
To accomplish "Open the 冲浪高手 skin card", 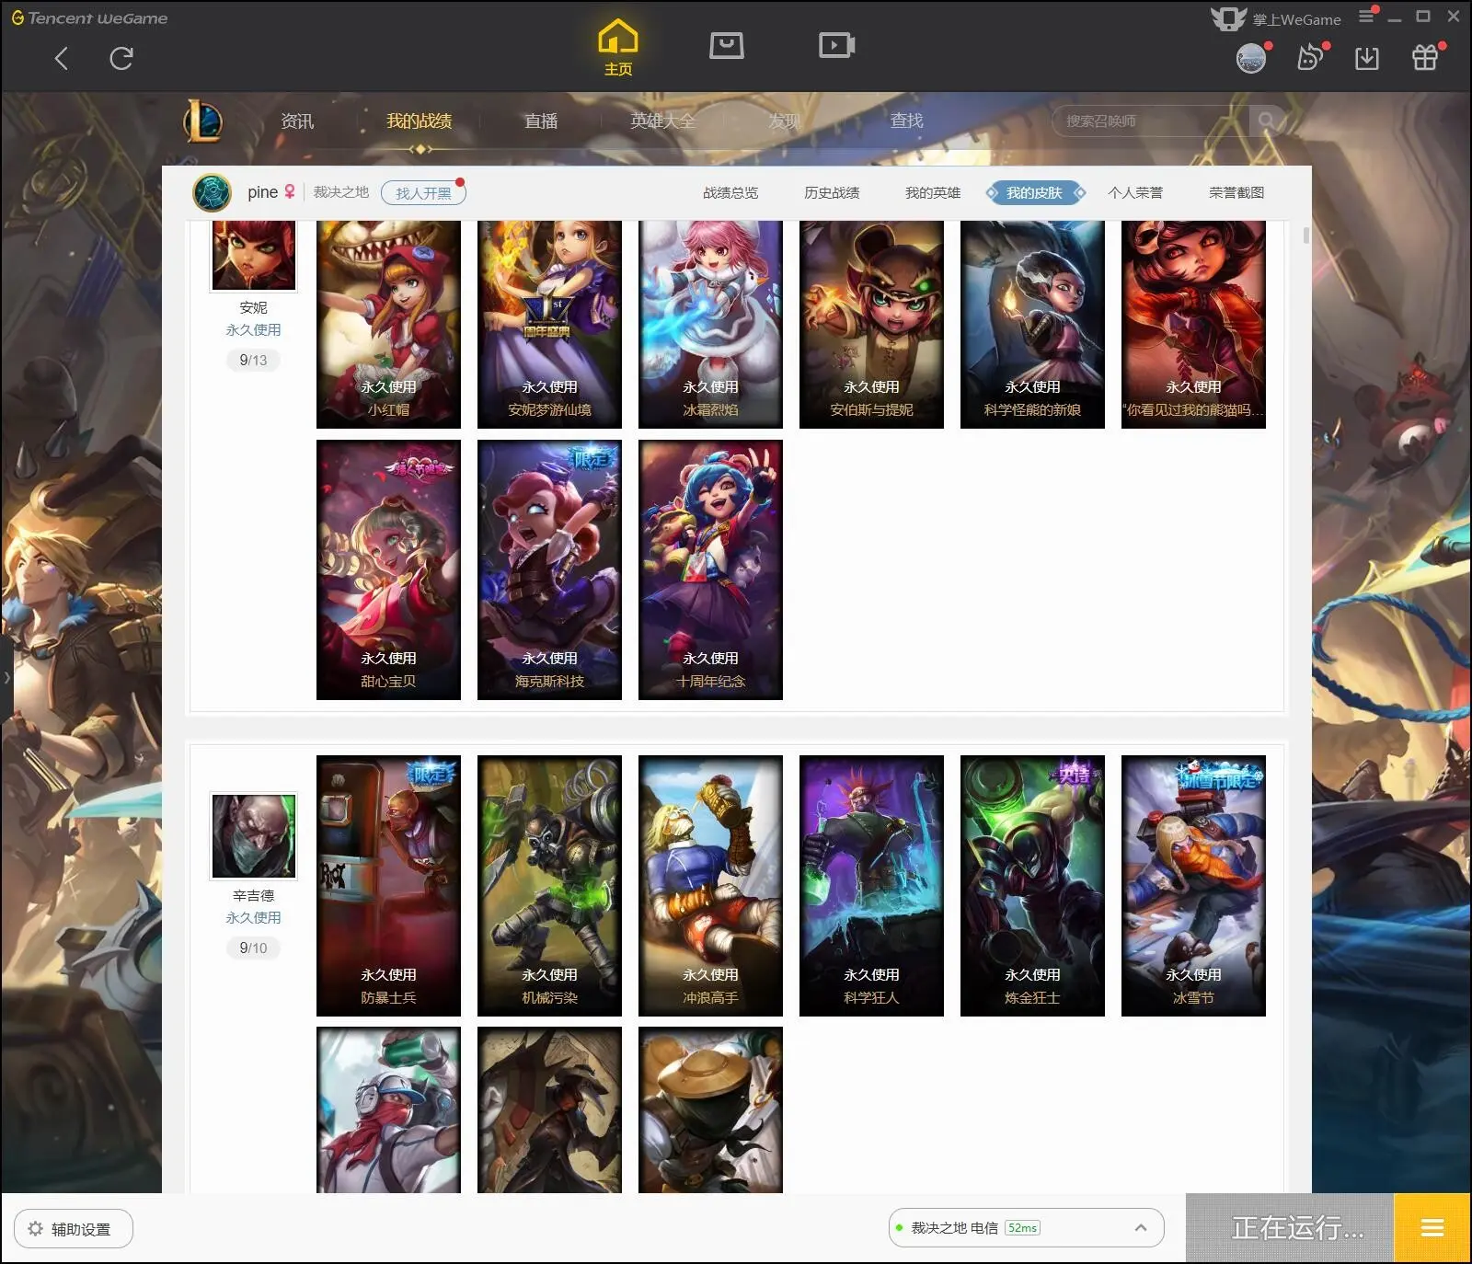I will pyautogui.click(x=710, y=886).
